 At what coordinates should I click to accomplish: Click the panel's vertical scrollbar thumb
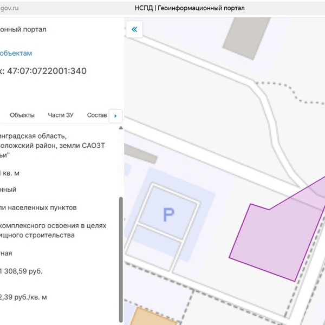pyautogui.click(x=121, y=259)
